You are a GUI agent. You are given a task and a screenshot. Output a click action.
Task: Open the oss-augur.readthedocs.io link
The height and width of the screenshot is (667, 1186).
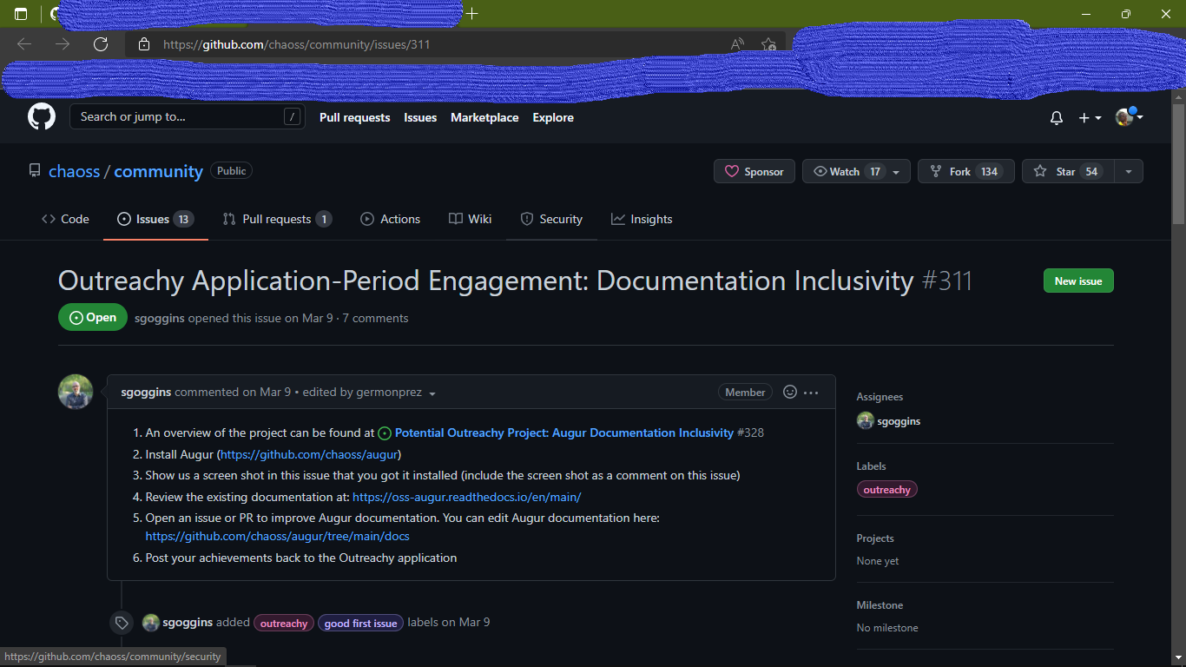[466, 497]
